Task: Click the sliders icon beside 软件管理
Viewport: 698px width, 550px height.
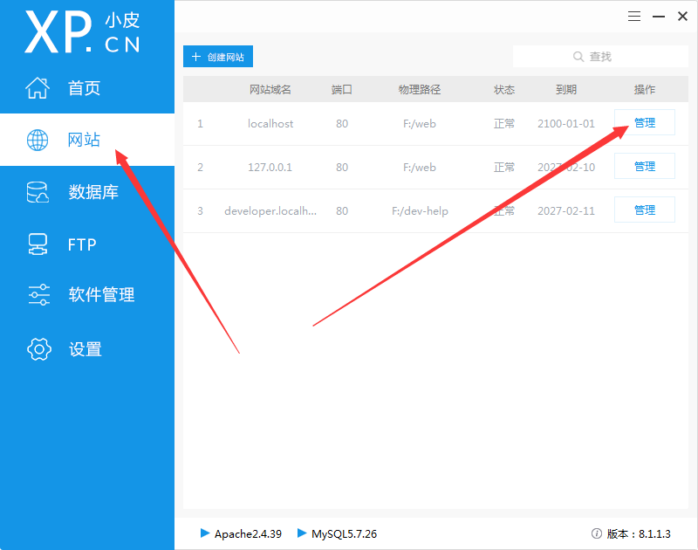Action: click(x=38, y=295)
